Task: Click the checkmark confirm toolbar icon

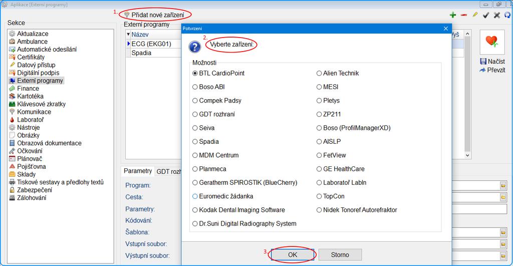Action: pos(486,15)
